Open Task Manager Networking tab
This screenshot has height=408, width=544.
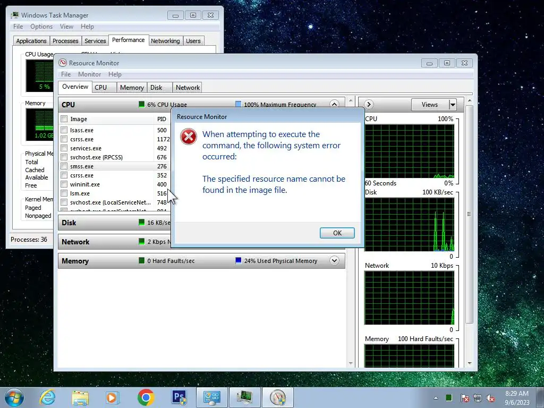[x=166, y=41]
